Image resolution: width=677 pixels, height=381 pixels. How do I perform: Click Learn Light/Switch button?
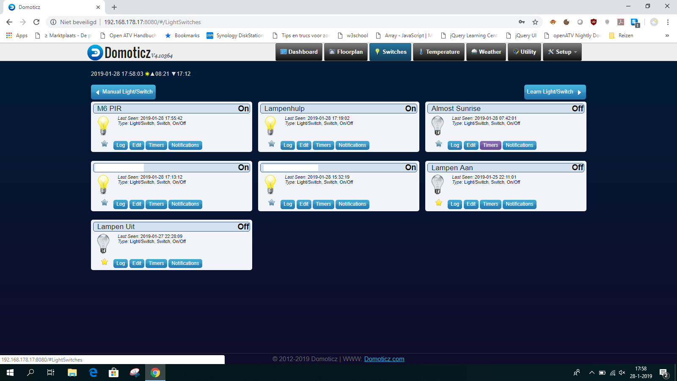[555, 92]
